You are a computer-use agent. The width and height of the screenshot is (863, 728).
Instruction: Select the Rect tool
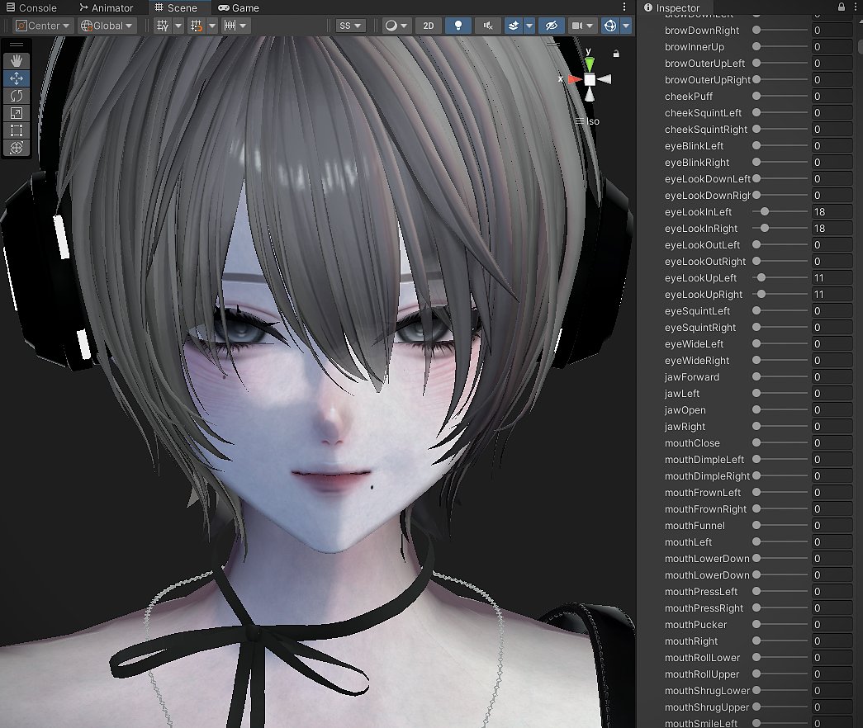click(x=17, y=130)
